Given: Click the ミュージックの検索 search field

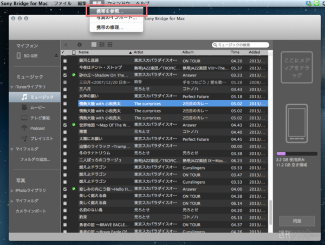Looking at the screenshot, I should coord(240,45).
